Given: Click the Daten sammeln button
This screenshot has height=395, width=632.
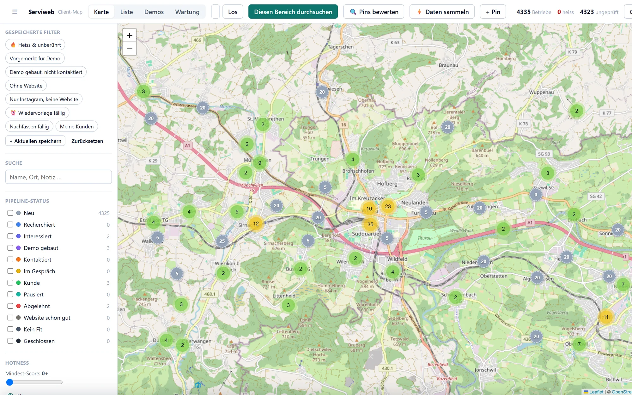Looking at the screenshot, I should click(442, 12).
